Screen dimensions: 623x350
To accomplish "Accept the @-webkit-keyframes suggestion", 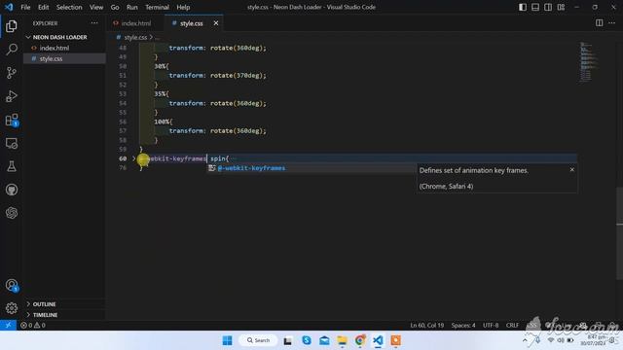I will 251,168.
